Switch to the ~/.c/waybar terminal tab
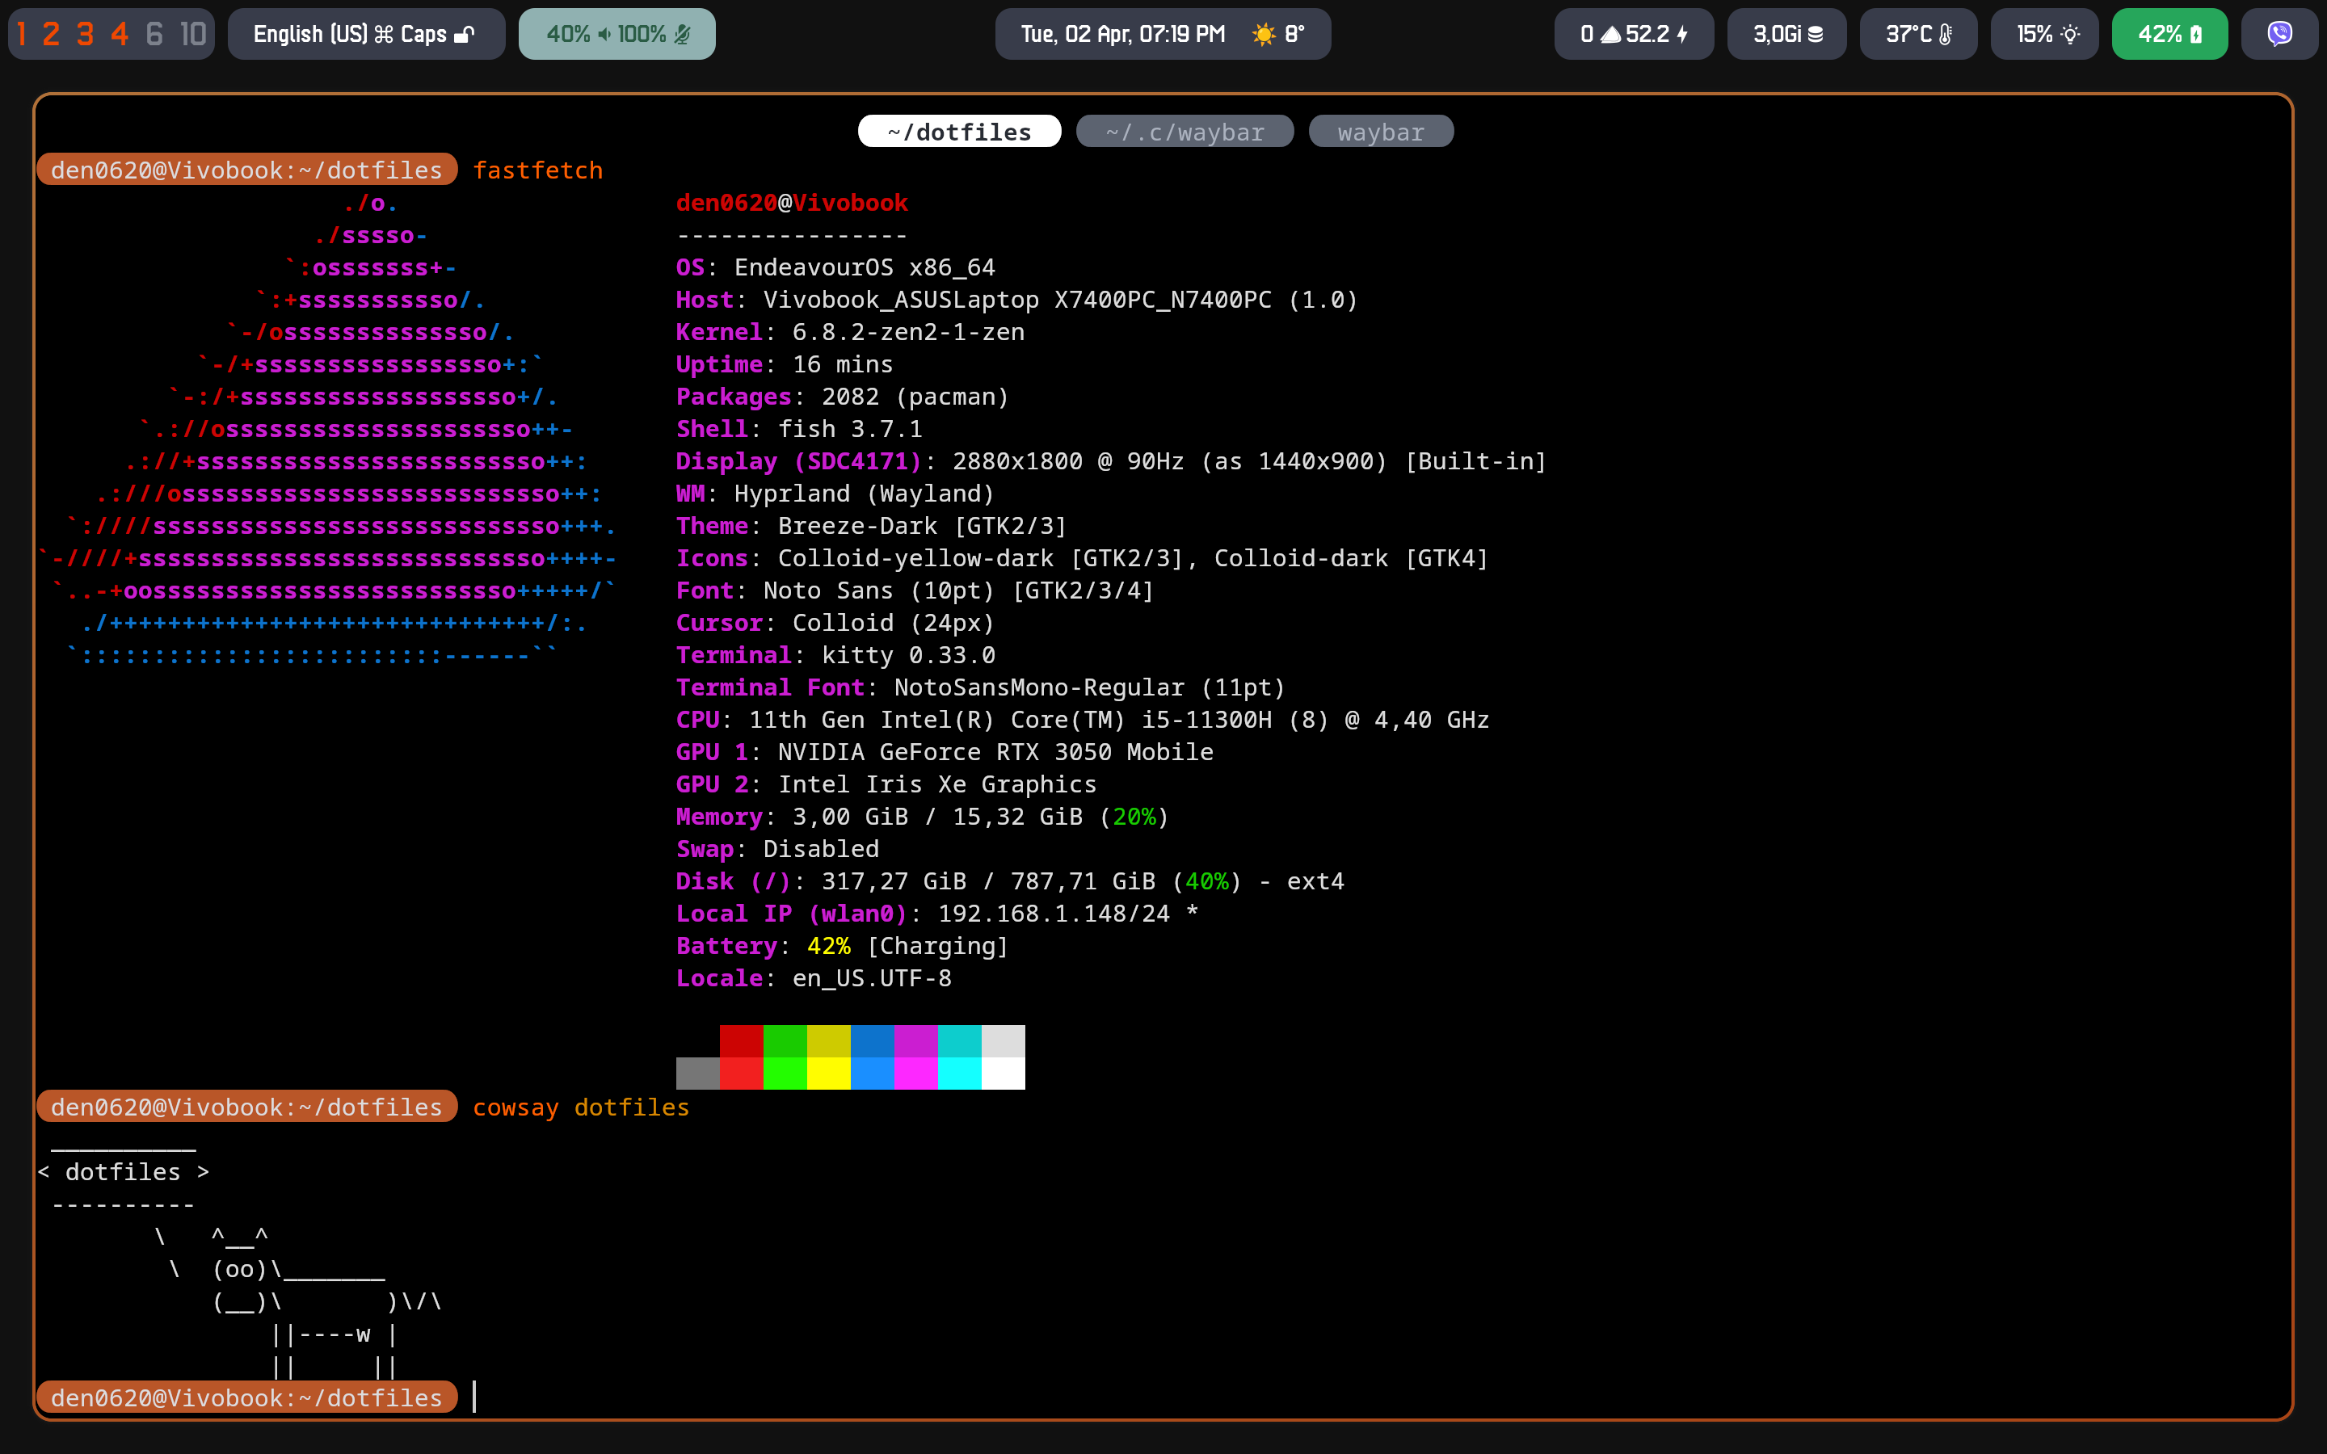 (x=1185, y=132)
